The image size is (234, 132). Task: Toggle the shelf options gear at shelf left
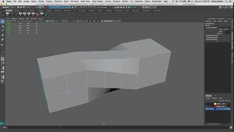click(3, 15)
